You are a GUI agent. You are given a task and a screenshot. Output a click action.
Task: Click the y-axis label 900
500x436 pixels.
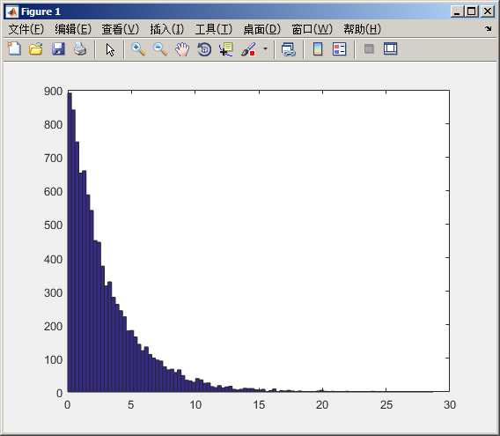point(53,92)
